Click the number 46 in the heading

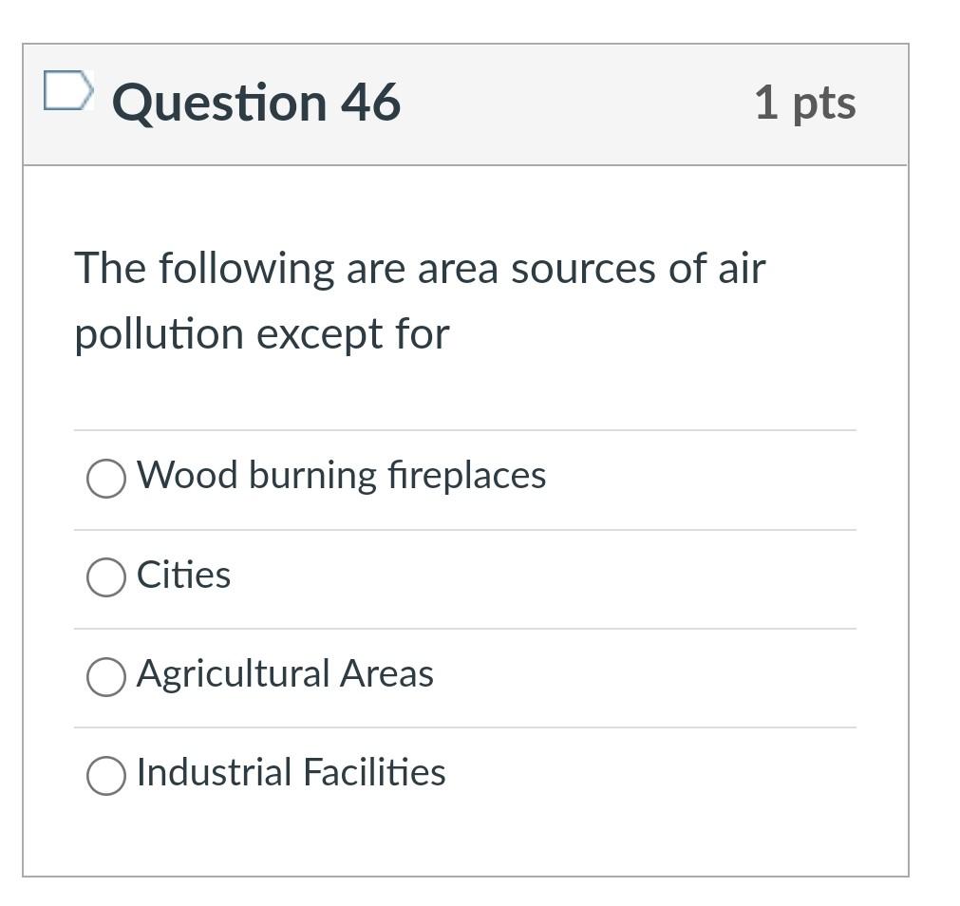point(371,102)
